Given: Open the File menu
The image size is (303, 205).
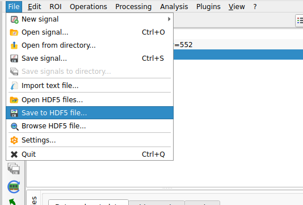Looking at the screenshot, I should pos(14,7).
